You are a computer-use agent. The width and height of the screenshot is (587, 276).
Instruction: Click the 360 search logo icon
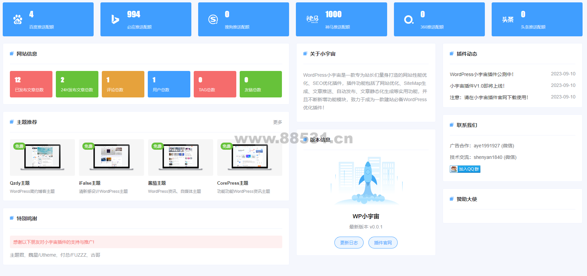tap(409, 19)
